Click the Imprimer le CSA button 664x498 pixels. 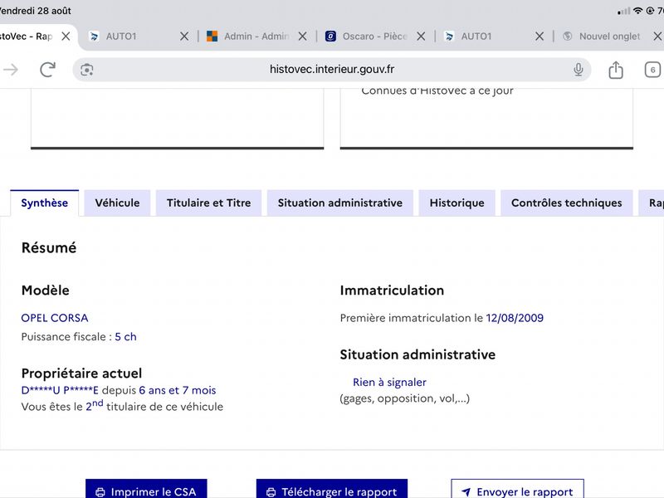(146, 489)
